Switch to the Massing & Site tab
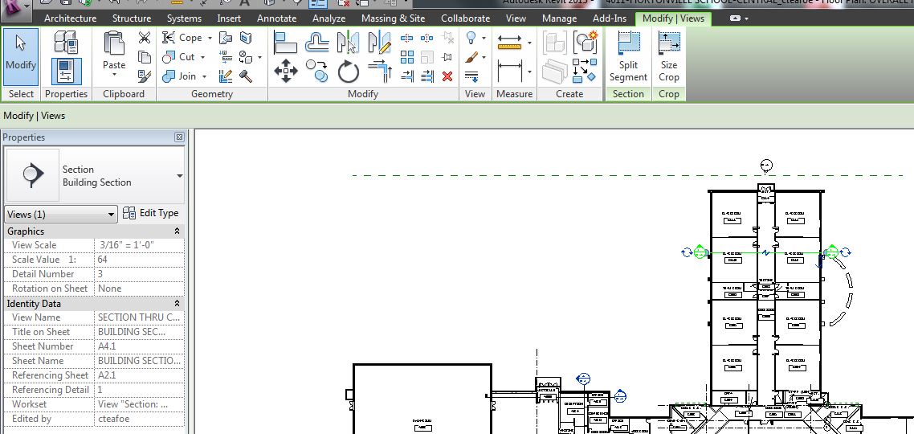The height and width of the screenshot is (434, 914). (x=393, y=18)
